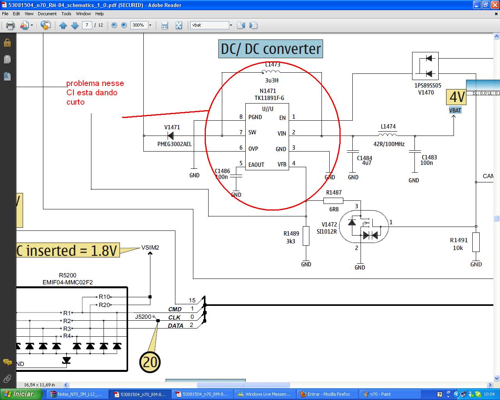Click the Start Meeting collaborate icon
The image size is (500, 400).
[x=24, y=25]
